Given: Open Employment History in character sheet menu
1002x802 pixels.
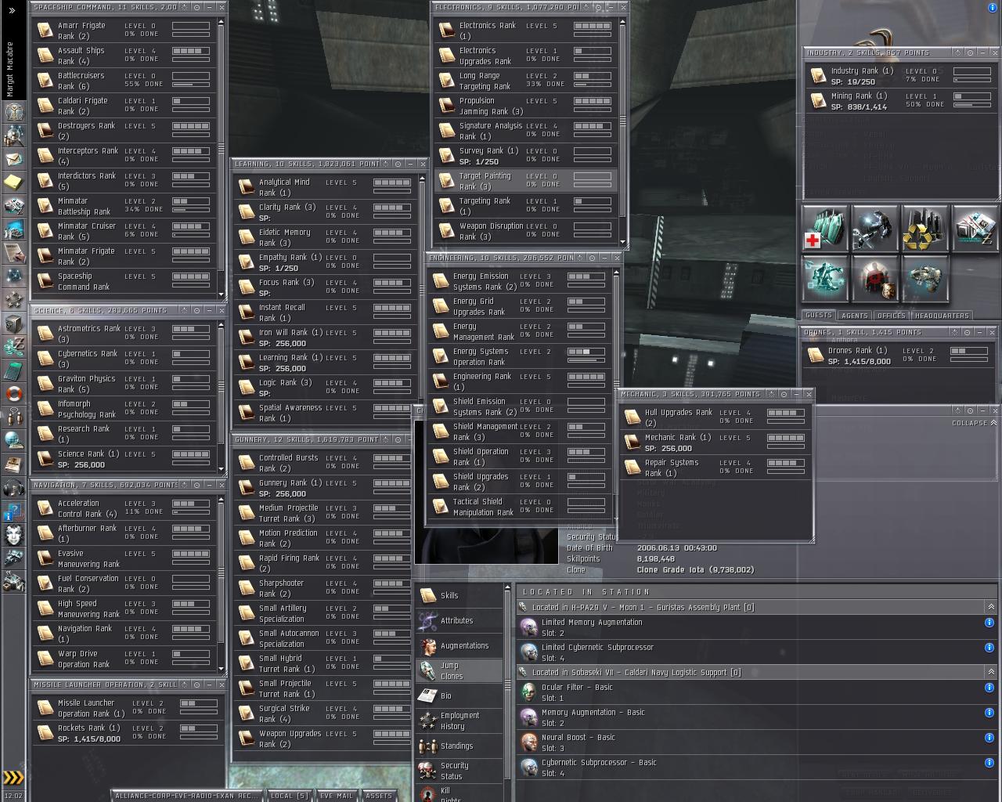Looking at the screenshot, I should (x=460, y=721).
